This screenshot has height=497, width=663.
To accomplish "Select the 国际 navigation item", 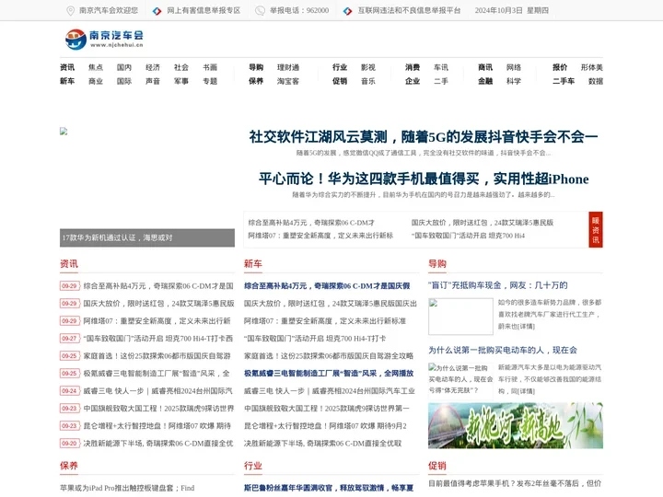I will click(x=124, y=81).
